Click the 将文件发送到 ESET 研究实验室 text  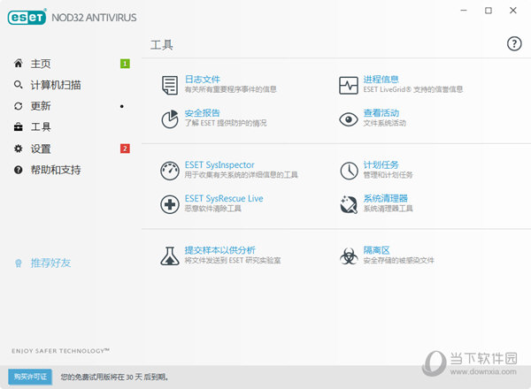click(x=233, y=260)
